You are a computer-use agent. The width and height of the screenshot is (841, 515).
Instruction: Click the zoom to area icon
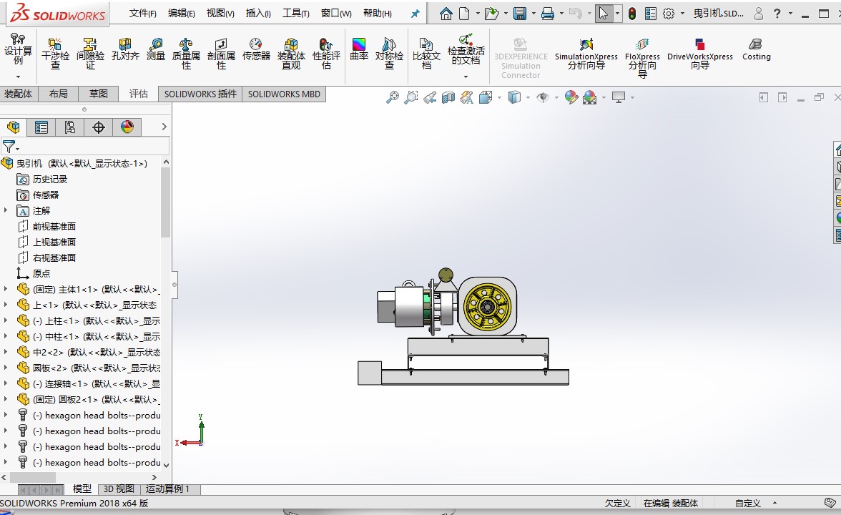[x=410, y=97]
